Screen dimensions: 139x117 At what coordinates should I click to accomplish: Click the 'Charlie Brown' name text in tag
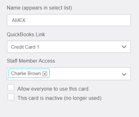26,73
